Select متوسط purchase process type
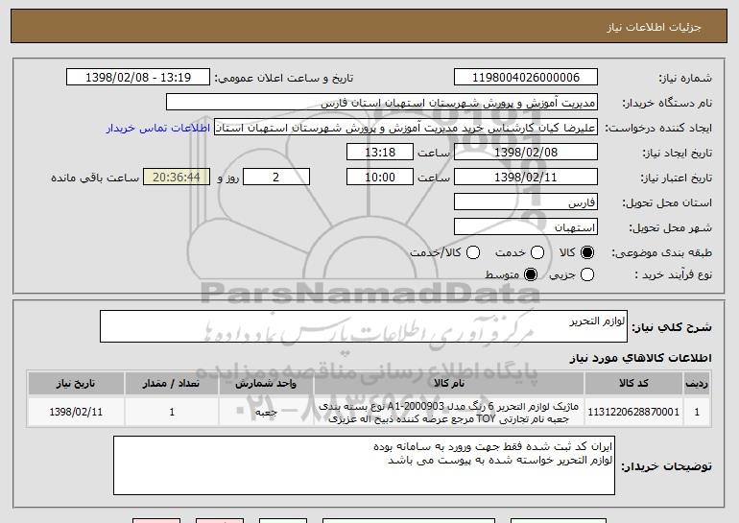739x523 pixels. 531,274
